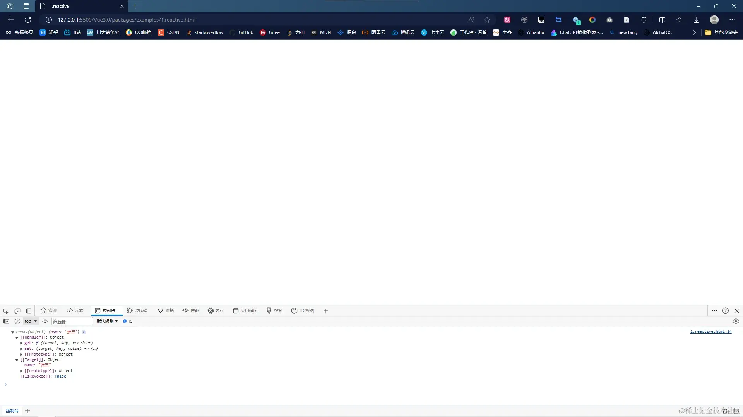Star the current page as favorite
Image resolution: width=743 pixels, height=417 pixels.
[x=486, y=19]
